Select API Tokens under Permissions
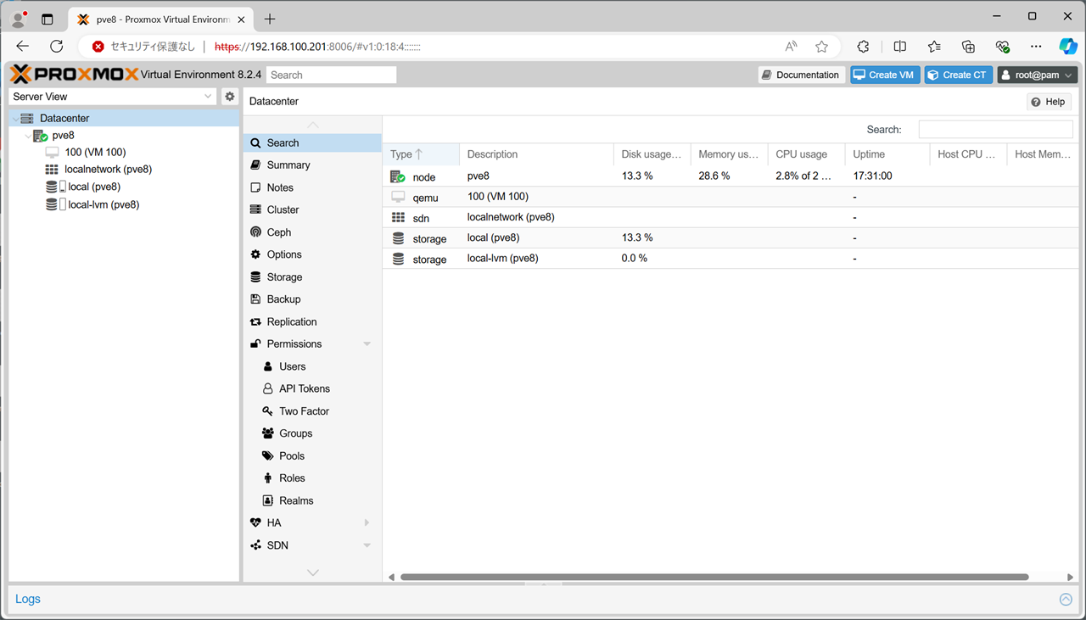Image resolution: width=1086 pixels, height=620 pixels. coord(304,388)
